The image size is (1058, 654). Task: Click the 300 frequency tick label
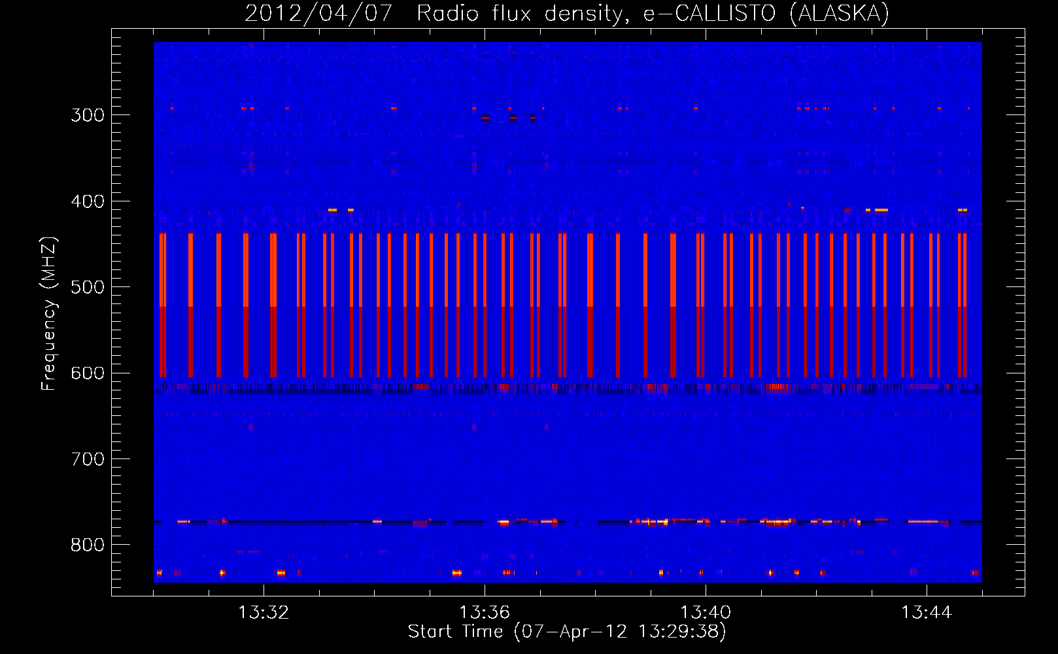88,115
